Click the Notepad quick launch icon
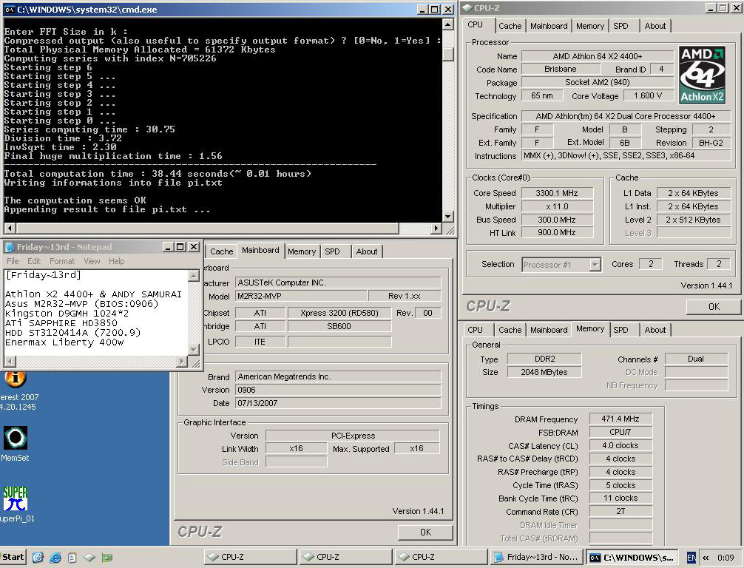Viewport: 744px width, 568px height. [x=72, y=557]
